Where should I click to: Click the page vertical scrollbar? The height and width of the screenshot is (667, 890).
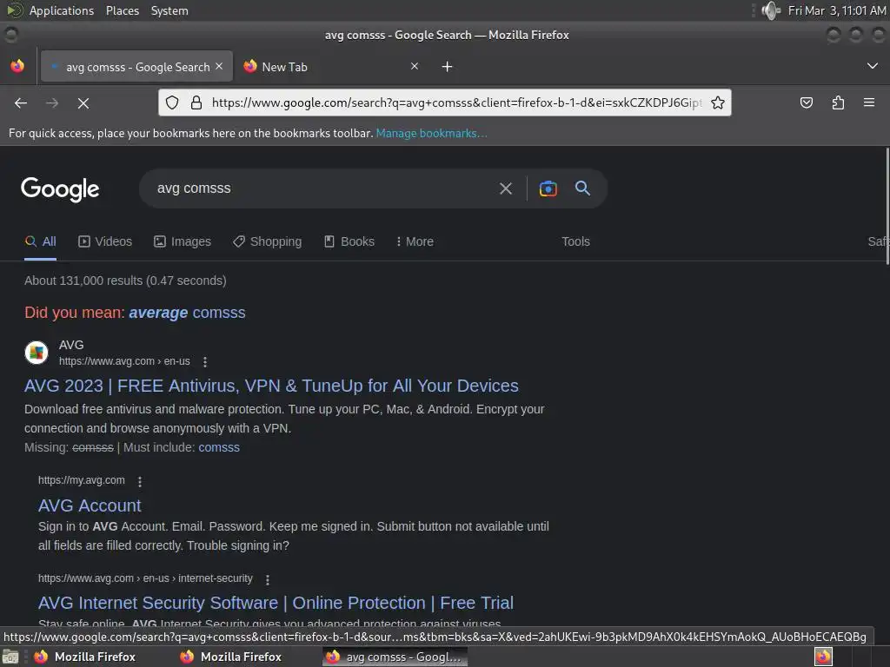pyautogui.click(x=887, y=206)
